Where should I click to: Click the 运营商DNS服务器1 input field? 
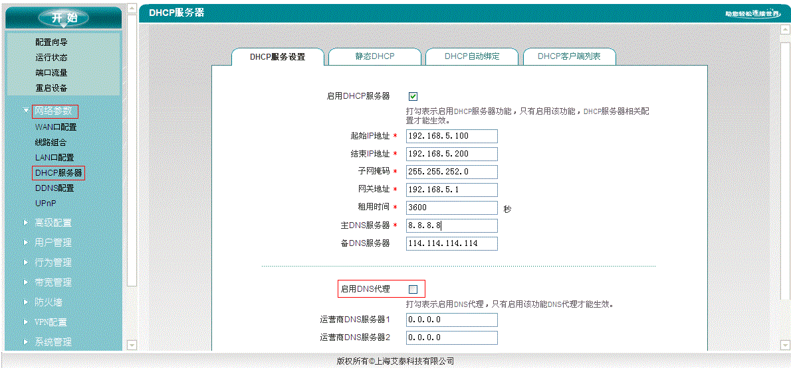click(x=451, y=320)
